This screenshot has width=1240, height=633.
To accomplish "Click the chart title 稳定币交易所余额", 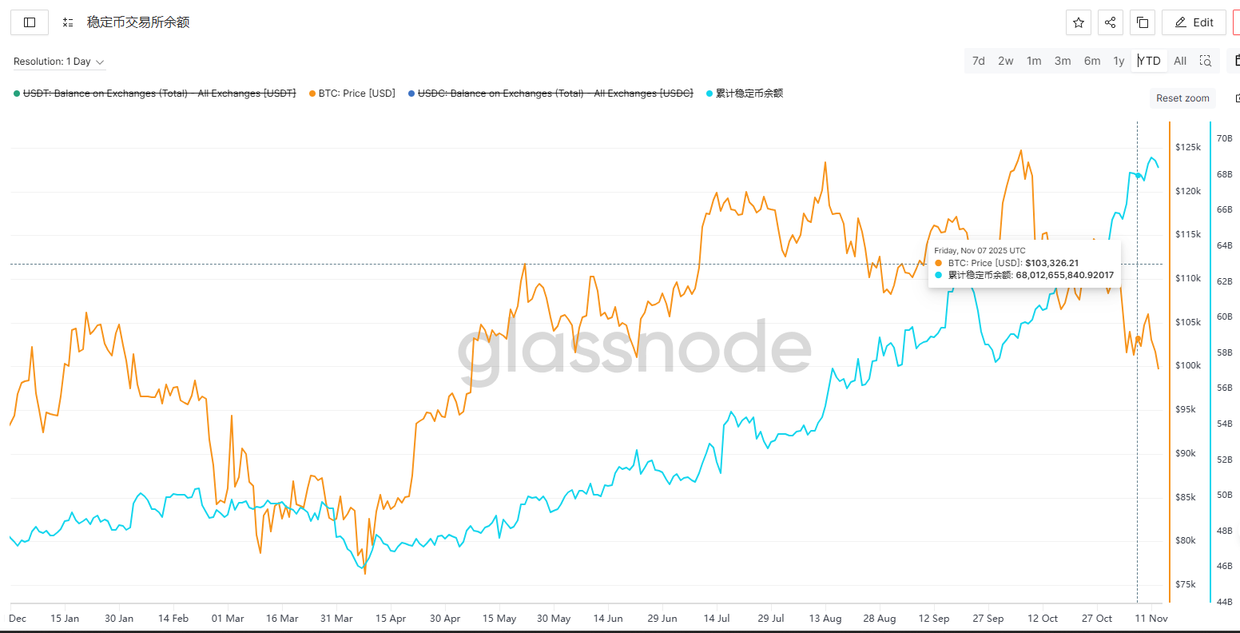I will point(138,22).
